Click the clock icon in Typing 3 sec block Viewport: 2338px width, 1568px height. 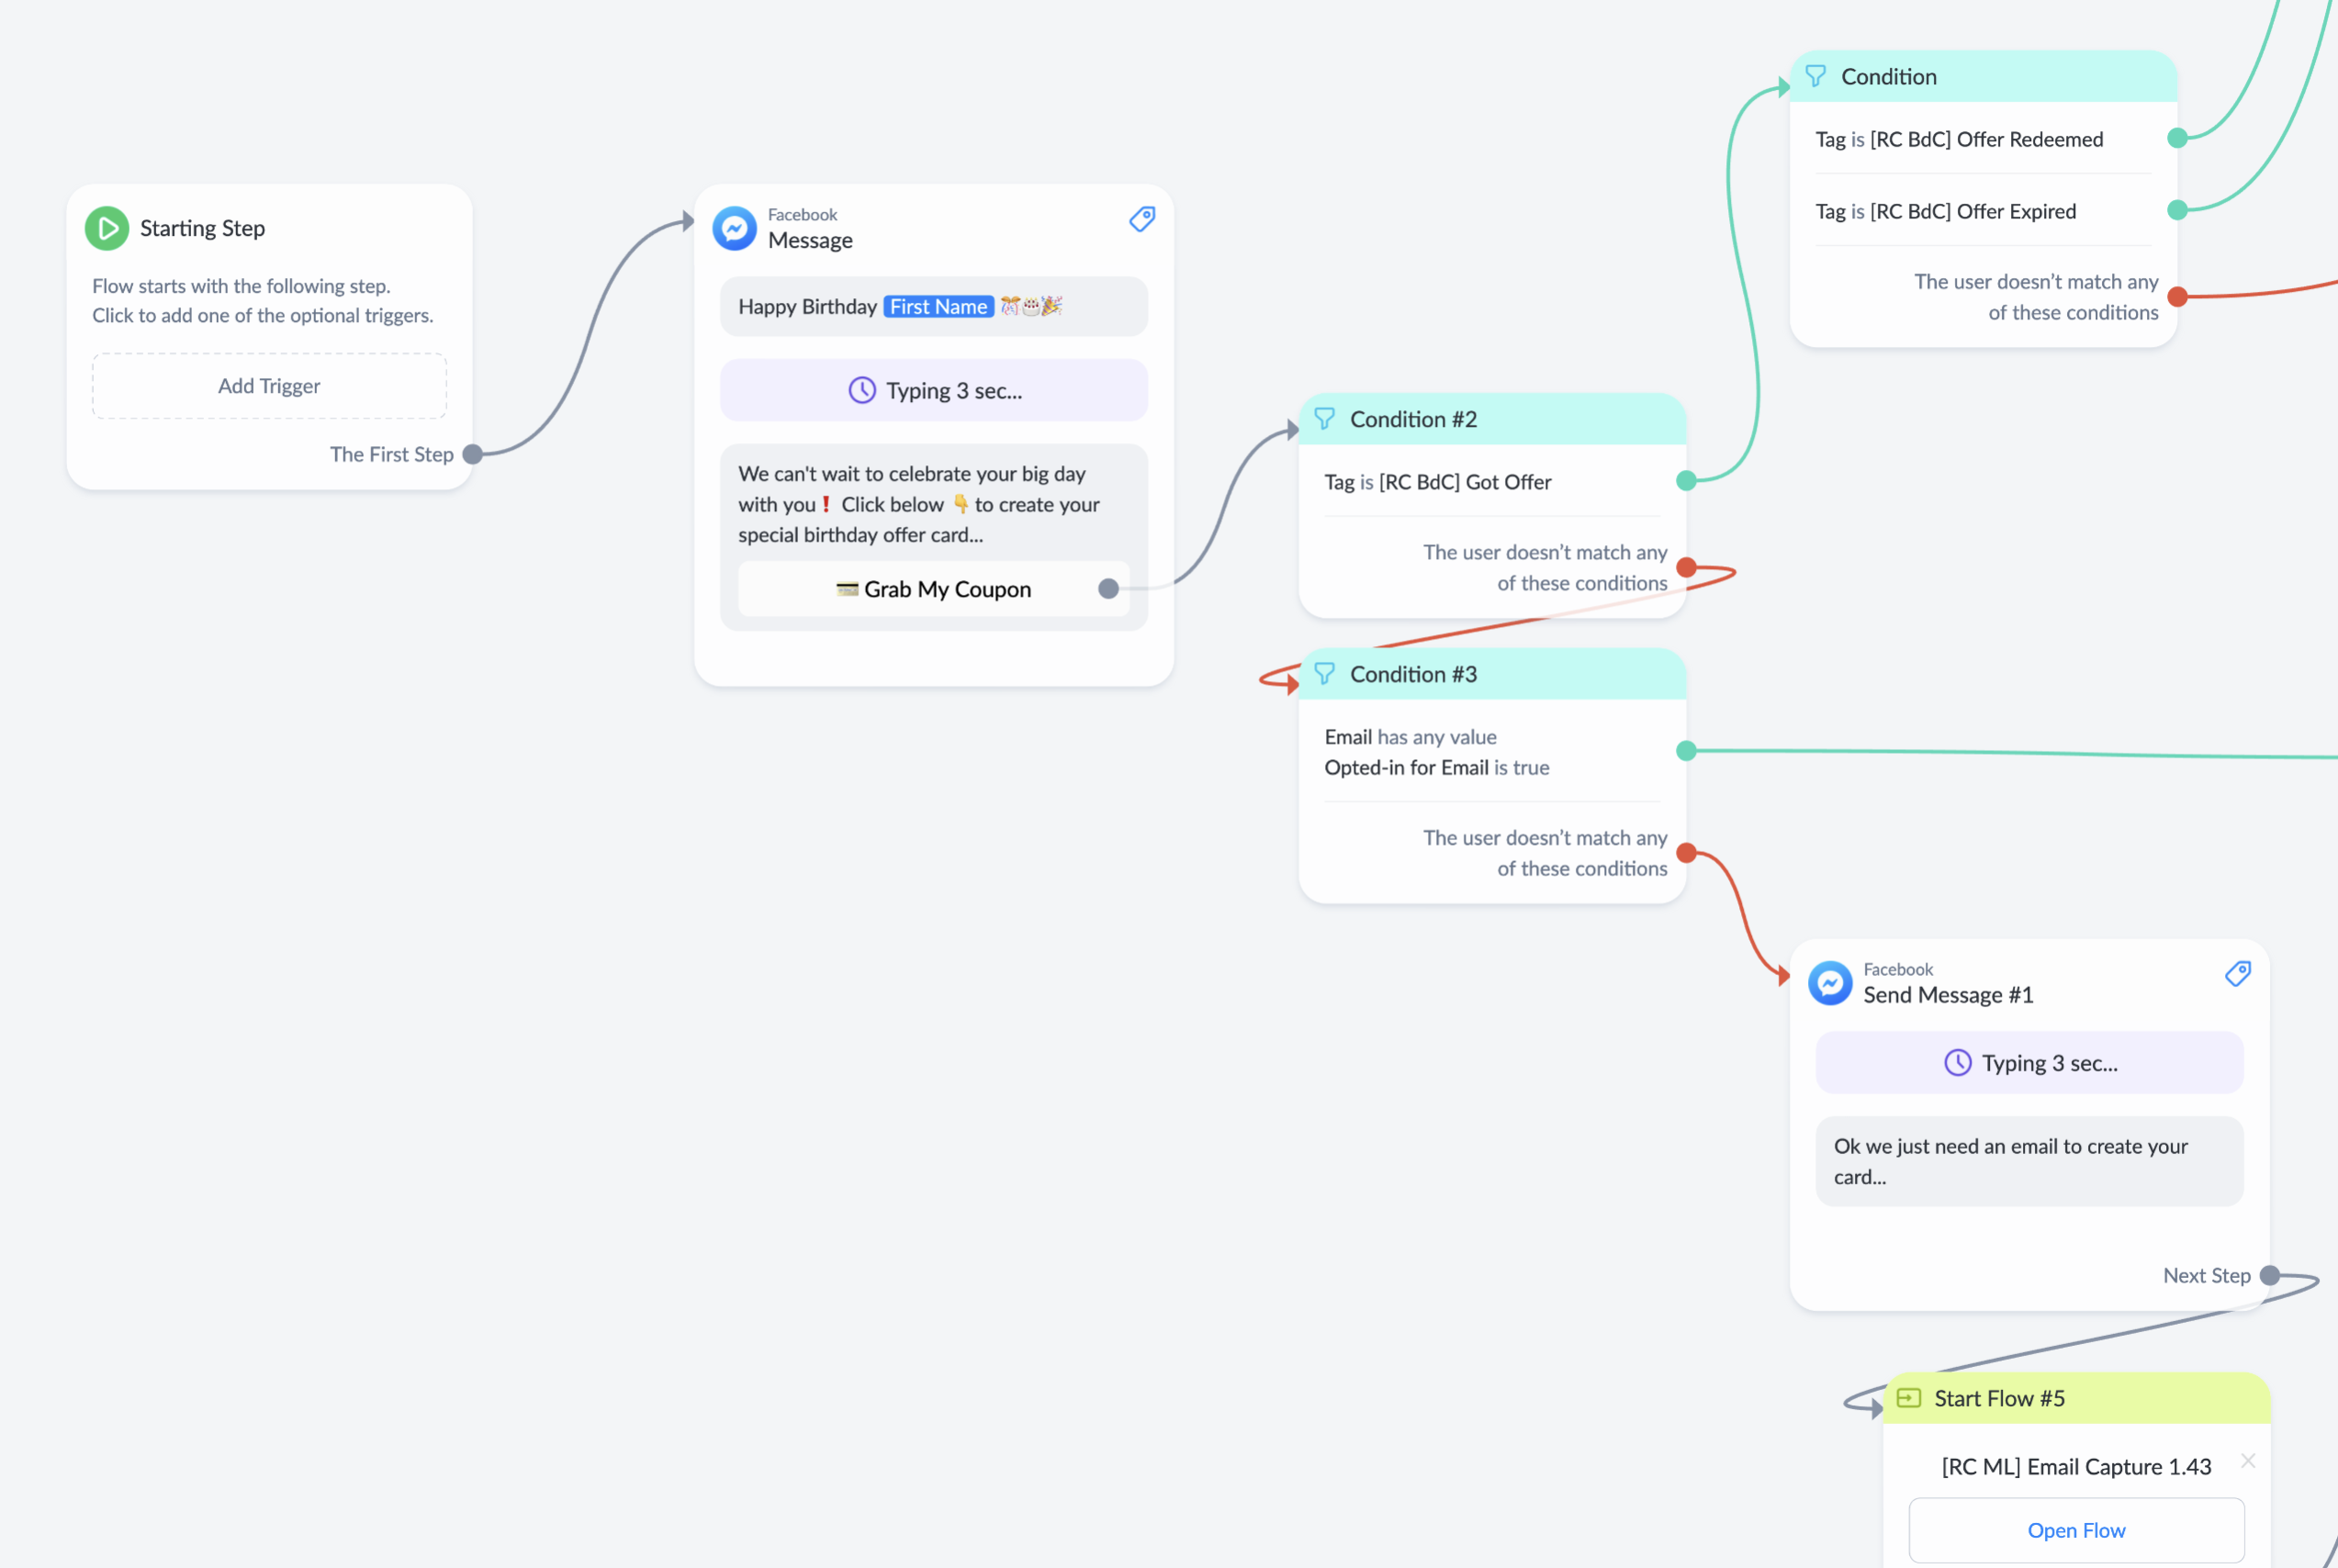[862, 391]
